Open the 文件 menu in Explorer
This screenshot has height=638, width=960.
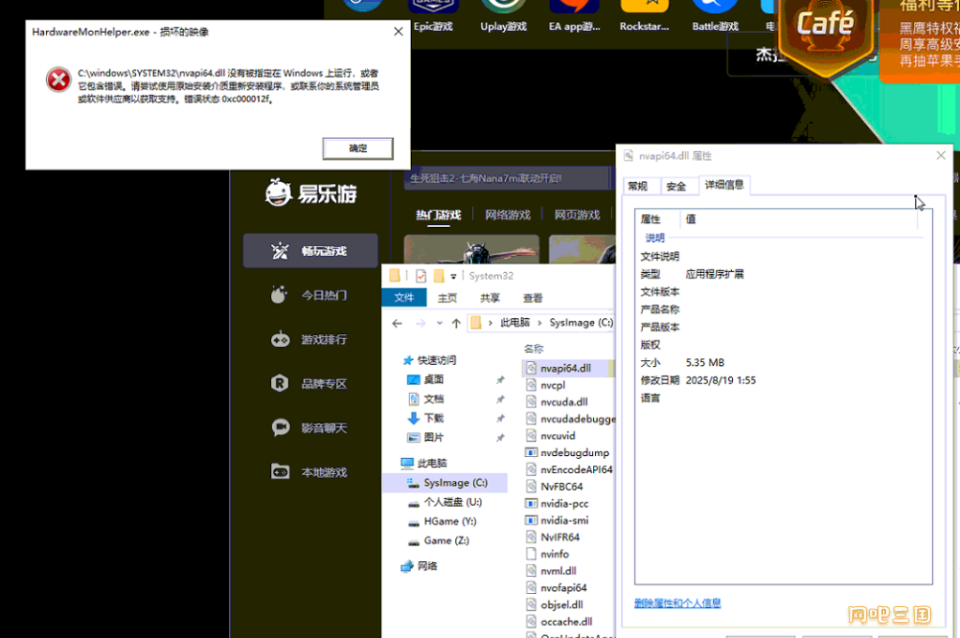(404, 297)
